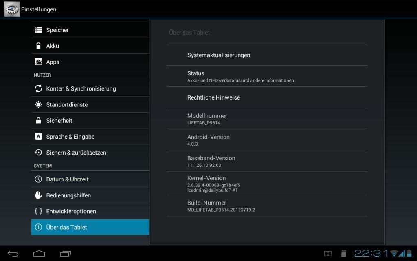The height and width of the screenshot is (261, 417).
Task: Tap the SD card status icon
Action: [x=344, y=253]
